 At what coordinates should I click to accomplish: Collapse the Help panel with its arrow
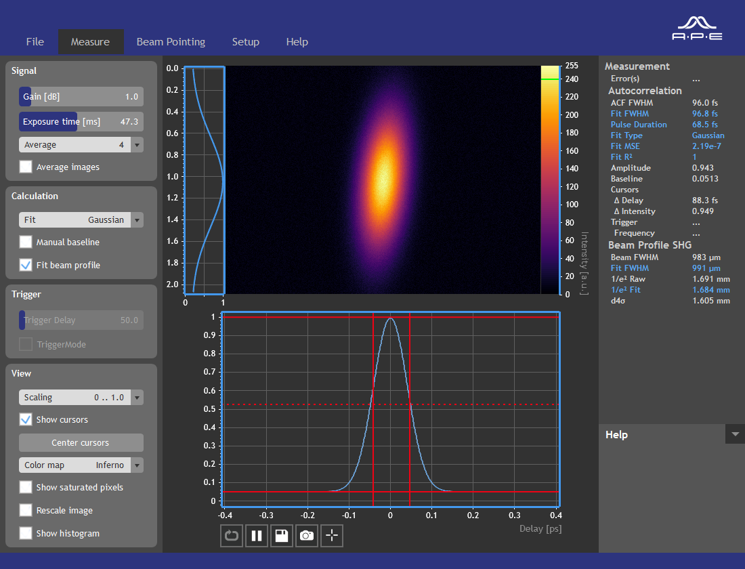(735, 434)
